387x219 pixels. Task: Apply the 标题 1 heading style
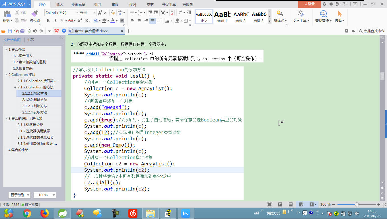click(x=222, y=17)
